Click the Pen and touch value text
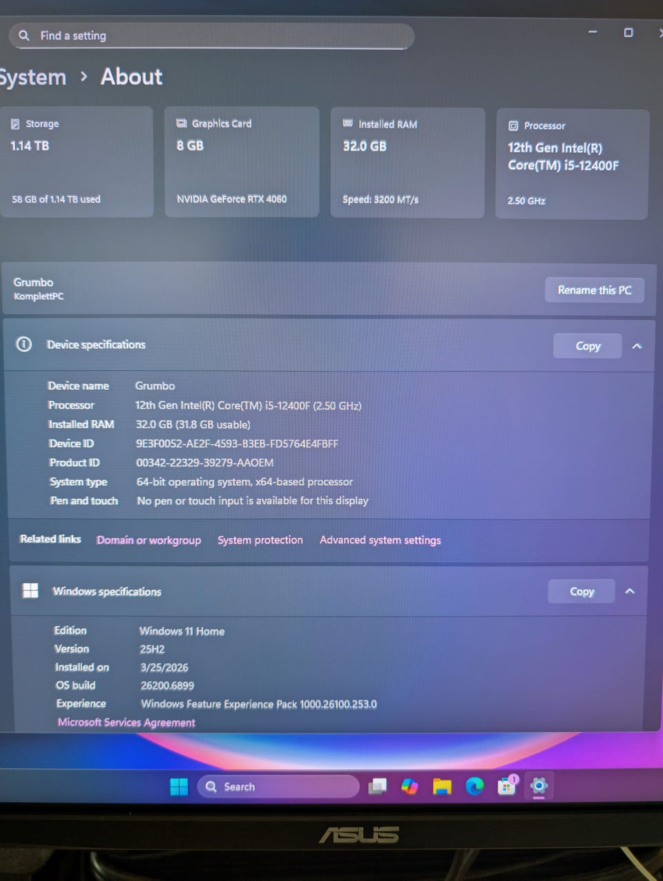 point(253,500)
